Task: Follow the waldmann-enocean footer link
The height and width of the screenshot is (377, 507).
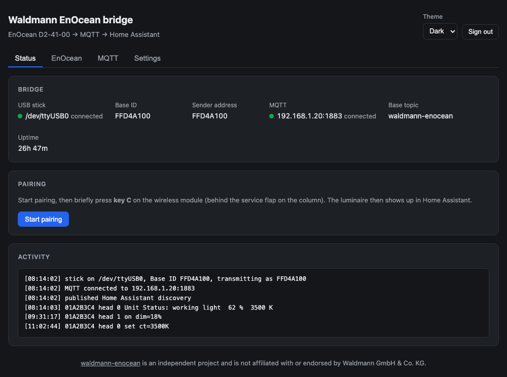Action: coord(111,363)
